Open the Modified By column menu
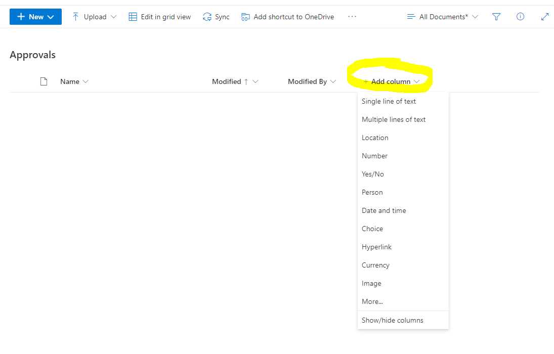Viewport: 554px width, 354px height. click(x=312, y=81)
